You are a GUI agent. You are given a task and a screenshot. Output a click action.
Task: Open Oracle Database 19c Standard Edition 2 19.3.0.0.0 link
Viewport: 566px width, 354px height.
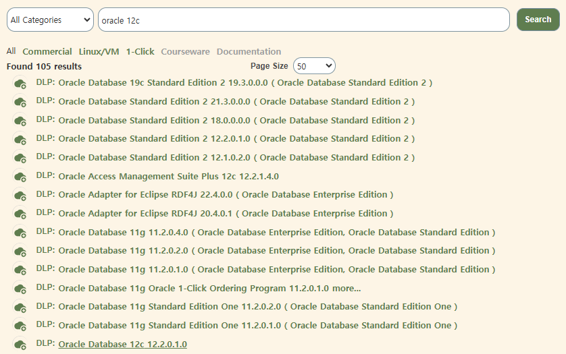pos(245,82)
